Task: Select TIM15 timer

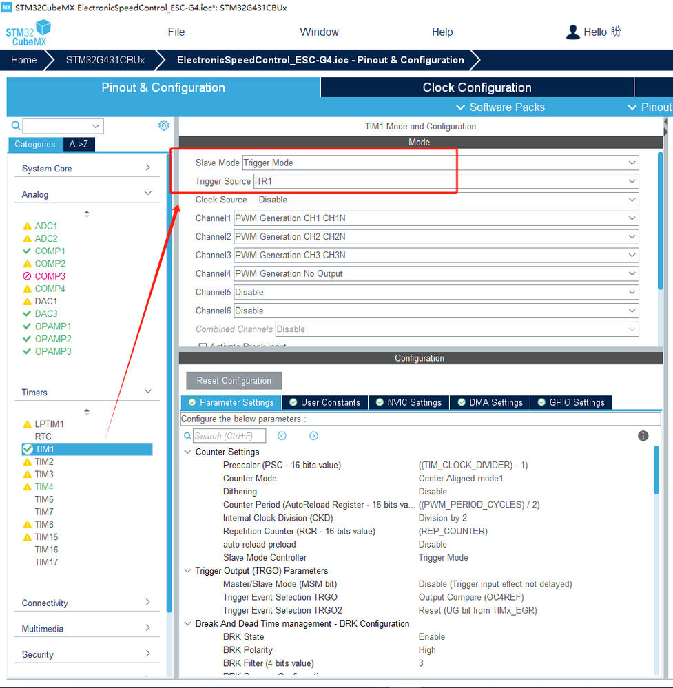Action: [47, 537]
